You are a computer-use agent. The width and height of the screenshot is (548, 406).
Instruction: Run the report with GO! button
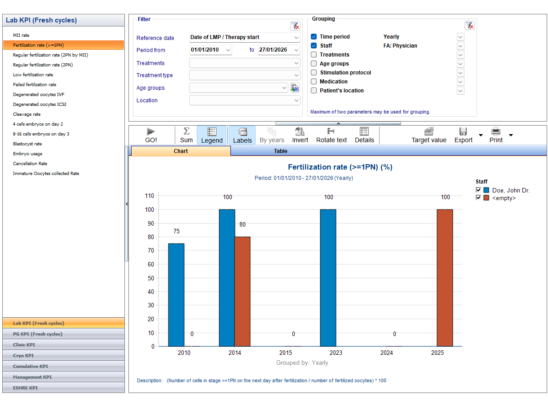pos(151,135)
